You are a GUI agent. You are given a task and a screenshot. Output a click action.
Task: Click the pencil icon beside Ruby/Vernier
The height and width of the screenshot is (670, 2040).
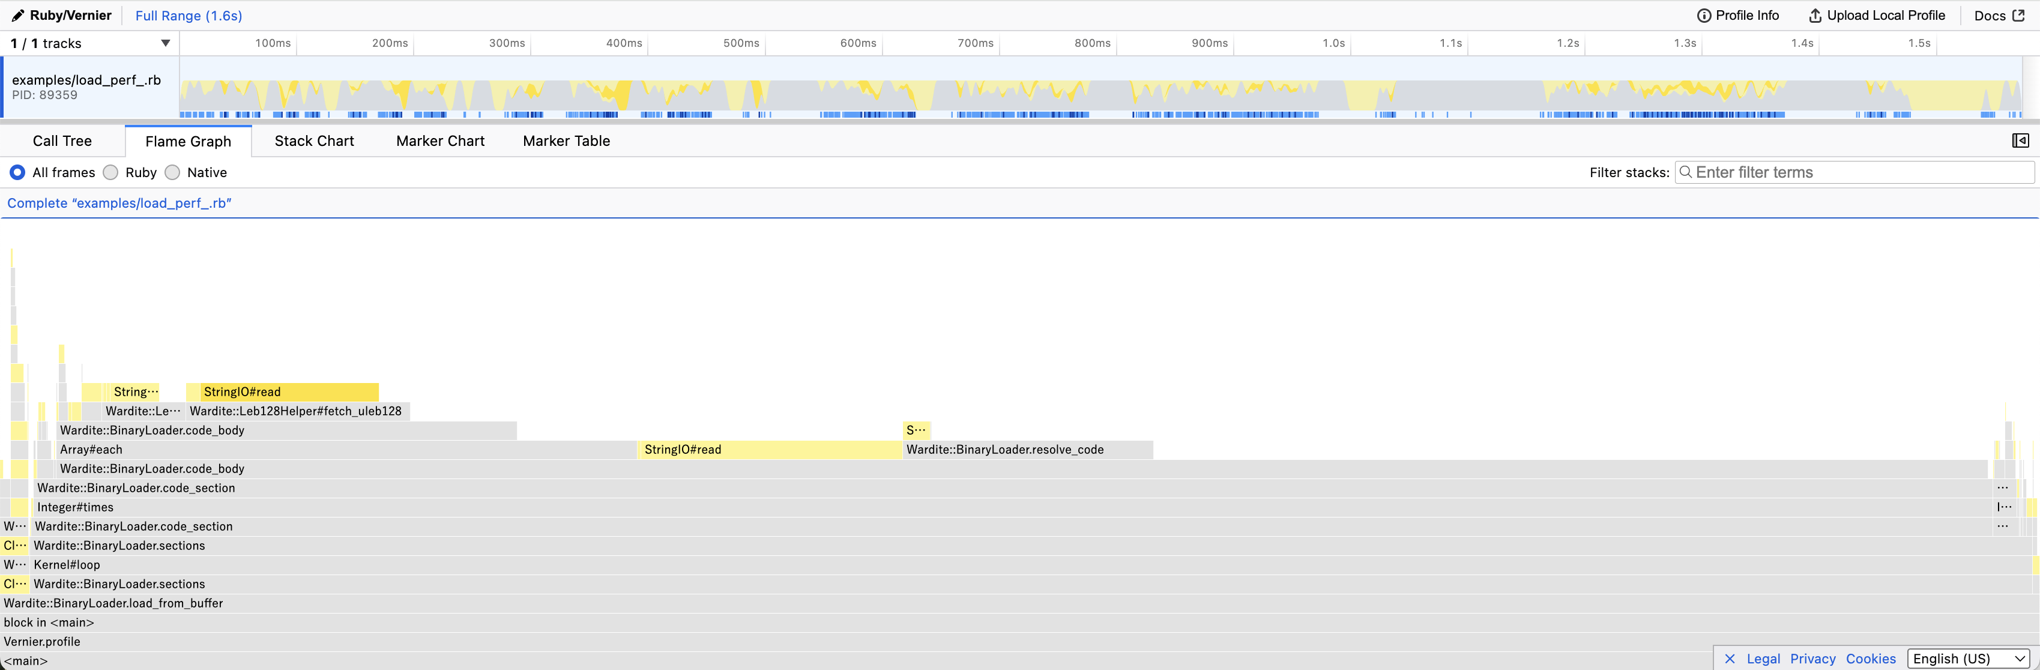[x=17, y=16]
